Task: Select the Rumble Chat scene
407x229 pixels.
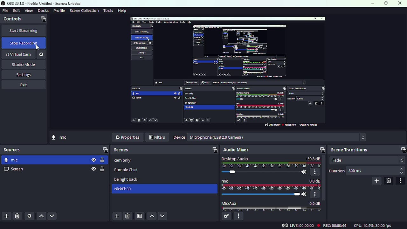Action: click(x=164, y=170)
